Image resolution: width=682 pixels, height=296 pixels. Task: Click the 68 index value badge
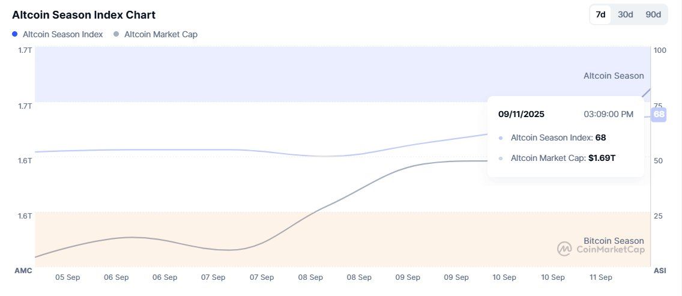point(659,114)
